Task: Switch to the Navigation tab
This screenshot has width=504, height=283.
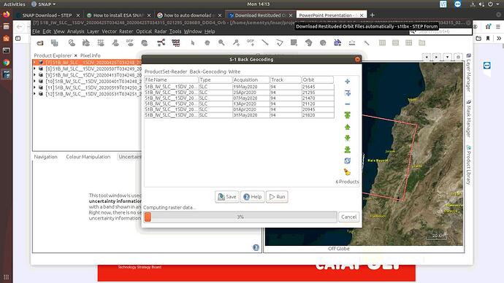Action: (45, 157)
